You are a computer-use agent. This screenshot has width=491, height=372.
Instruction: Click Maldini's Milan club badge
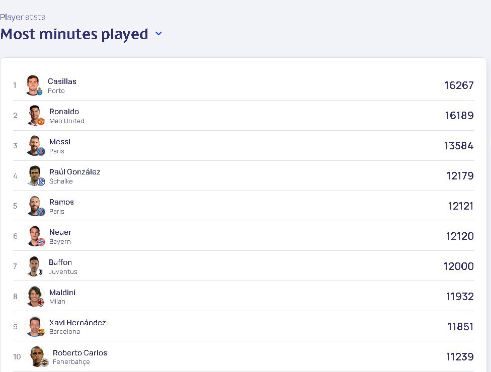coord(41,302)
